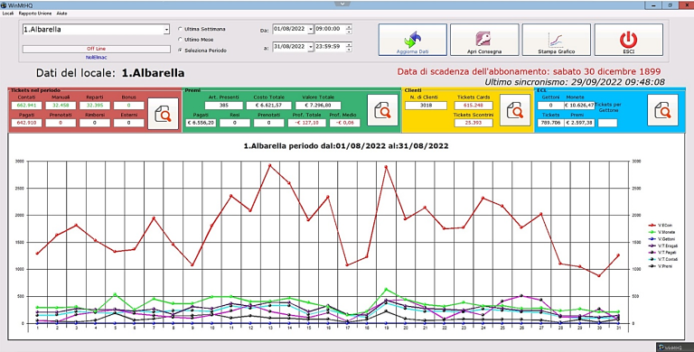Click the Aggiorna Dati refresh icon
Screen dimensions: 694x352
point(412,40)
